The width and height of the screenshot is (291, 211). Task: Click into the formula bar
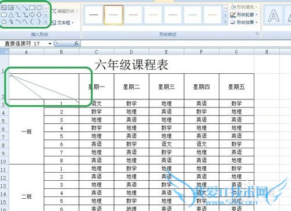[185, 44]
